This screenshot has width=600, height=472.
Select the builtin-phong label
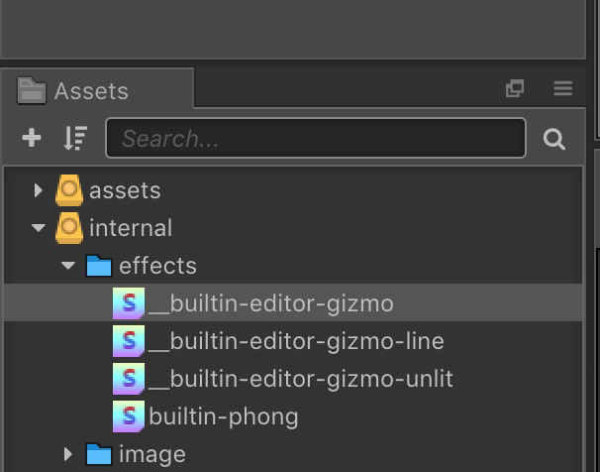coord(224,416)
